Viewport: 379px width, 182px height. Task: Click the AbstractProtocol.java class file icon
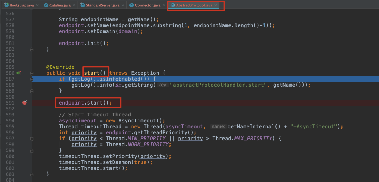(173, 5)
